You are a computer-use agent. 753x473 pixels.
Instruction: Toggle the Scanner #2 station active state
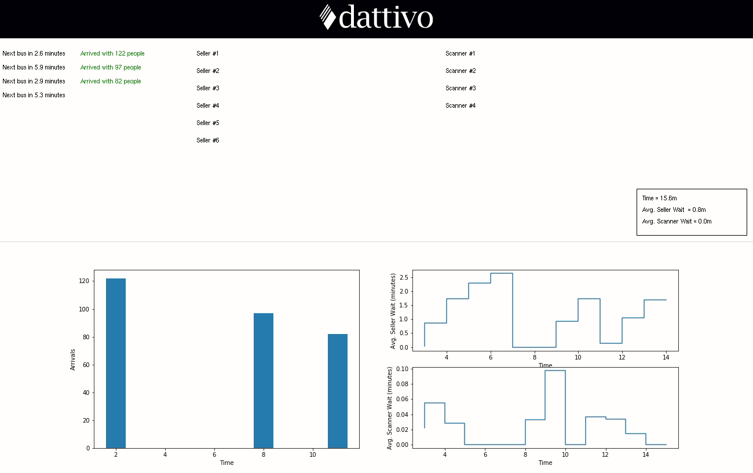point(460,71)
